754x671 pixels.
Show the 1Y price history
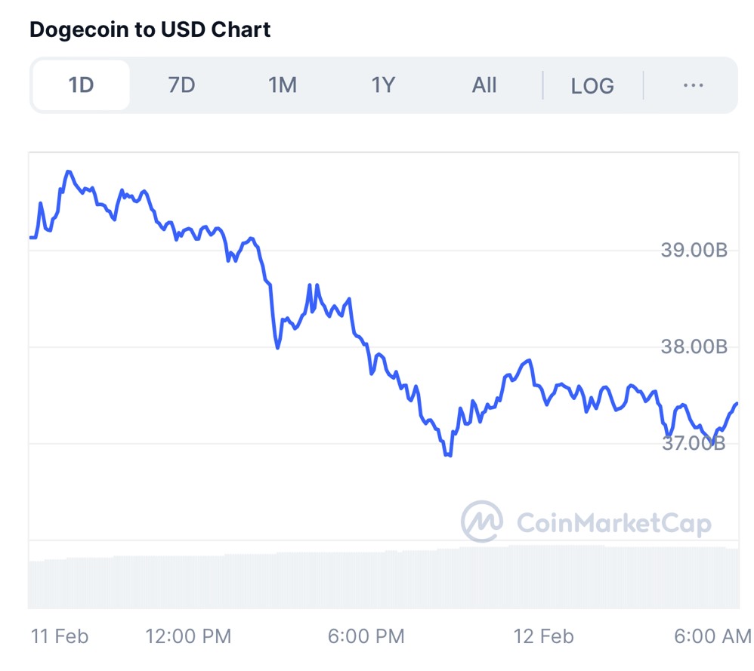[x=383, y=85]
